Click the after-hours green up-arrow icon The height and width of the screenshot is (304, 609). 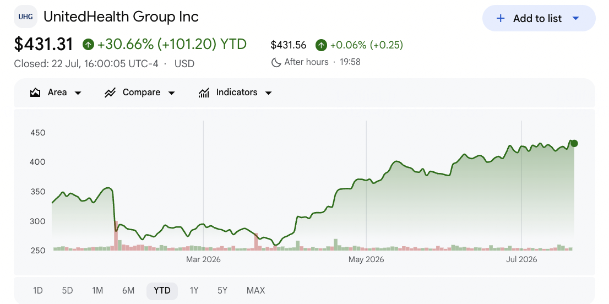(321, 45)
